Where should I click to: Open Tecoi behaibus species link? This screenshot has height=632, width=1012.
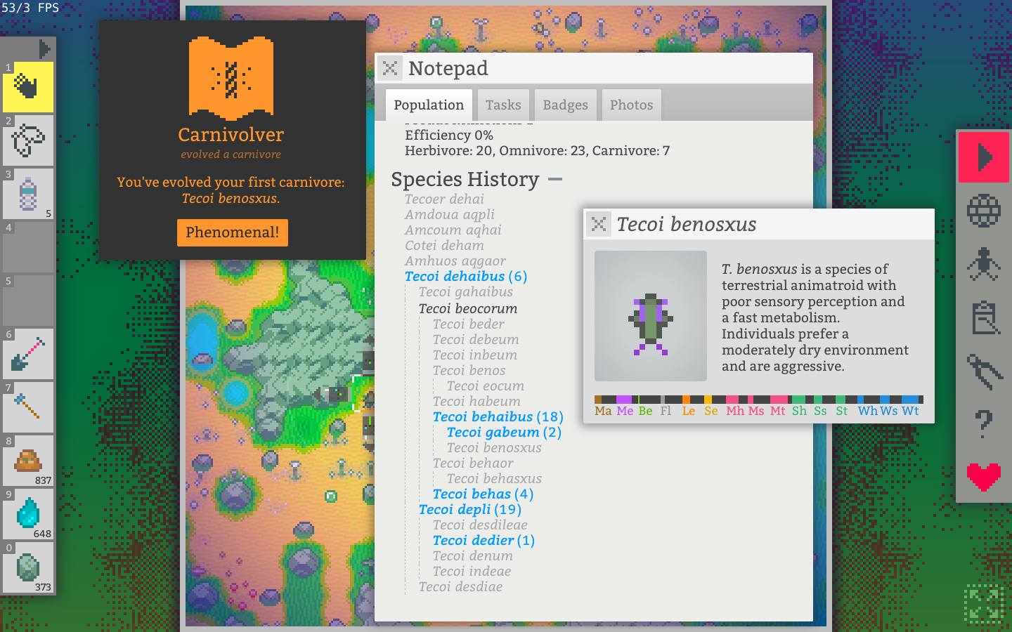[x=483, y=417]
